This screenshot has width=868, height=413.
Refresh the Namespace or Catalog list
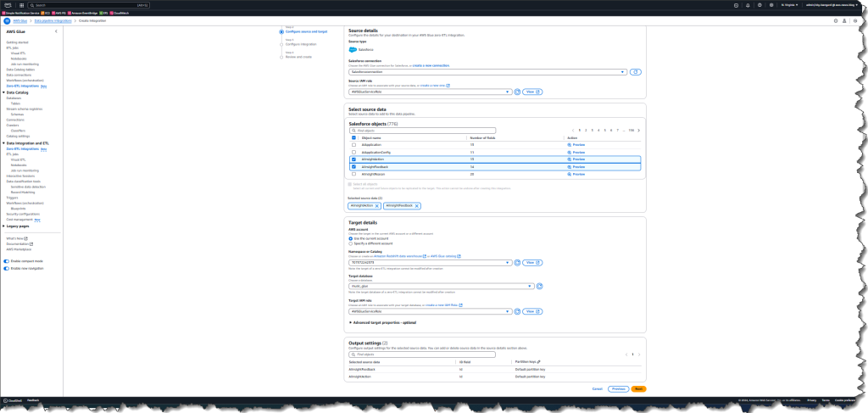(517, 263)
